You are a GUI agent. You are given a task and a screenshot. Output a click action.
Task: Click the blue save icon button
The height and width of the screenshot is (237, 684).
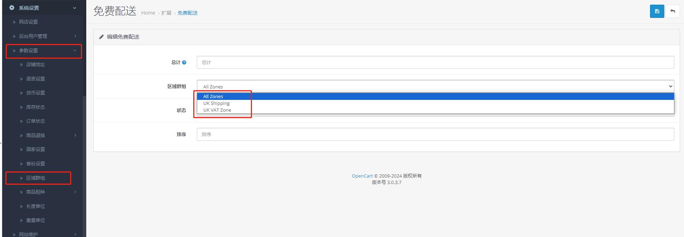point(657,11)
